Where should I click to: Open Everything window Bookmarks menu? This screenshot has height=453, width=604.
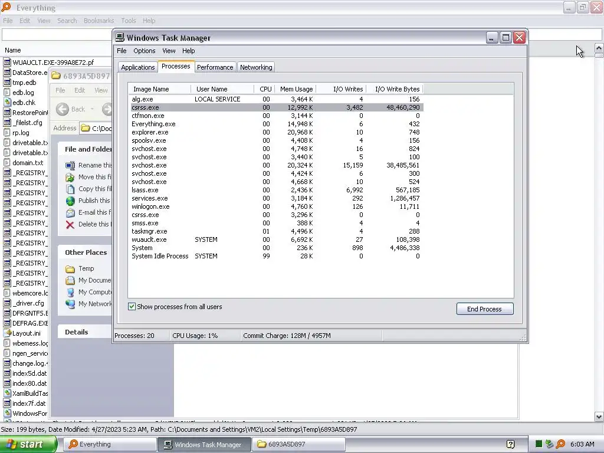99,21
